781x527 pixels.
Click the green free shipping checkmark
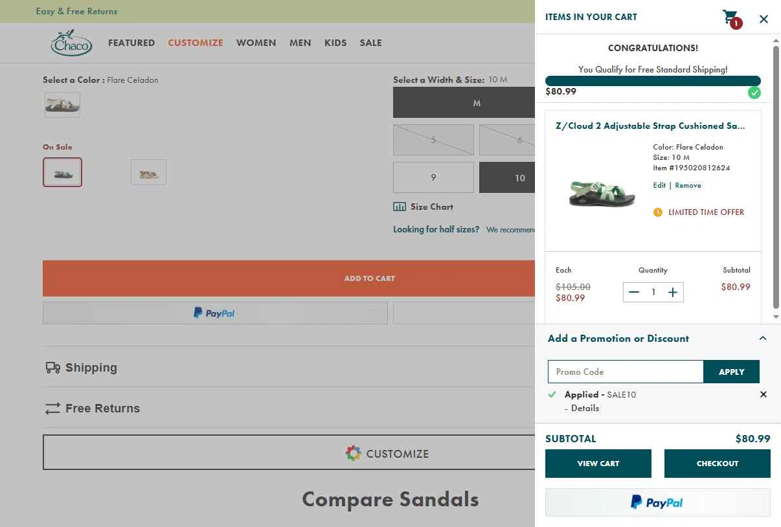pos(754,93)
